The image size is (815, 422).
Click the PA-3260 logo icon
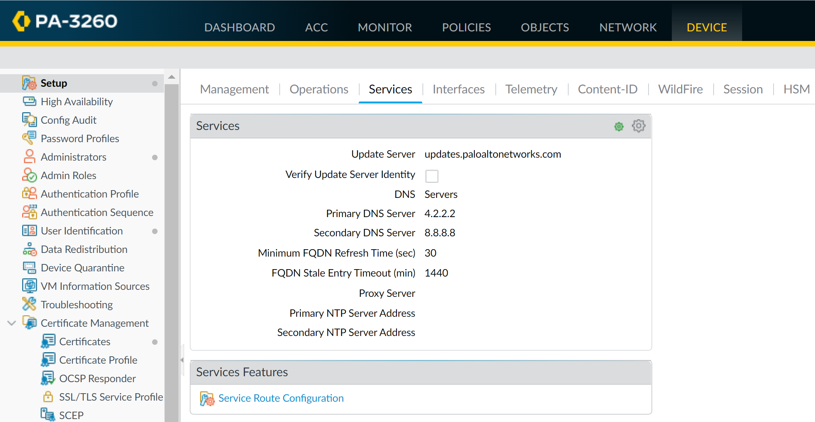click(21, 21)
